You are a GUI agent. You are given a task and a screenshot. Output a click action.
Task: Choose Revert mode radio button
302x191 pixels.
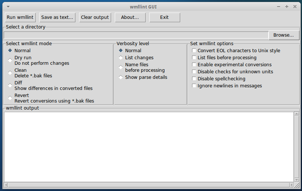[10, 98]
